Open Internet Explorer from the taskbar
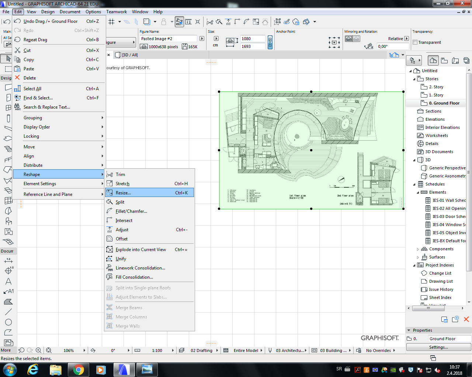This screenshot has width=472, height=377. click(33, 369)
